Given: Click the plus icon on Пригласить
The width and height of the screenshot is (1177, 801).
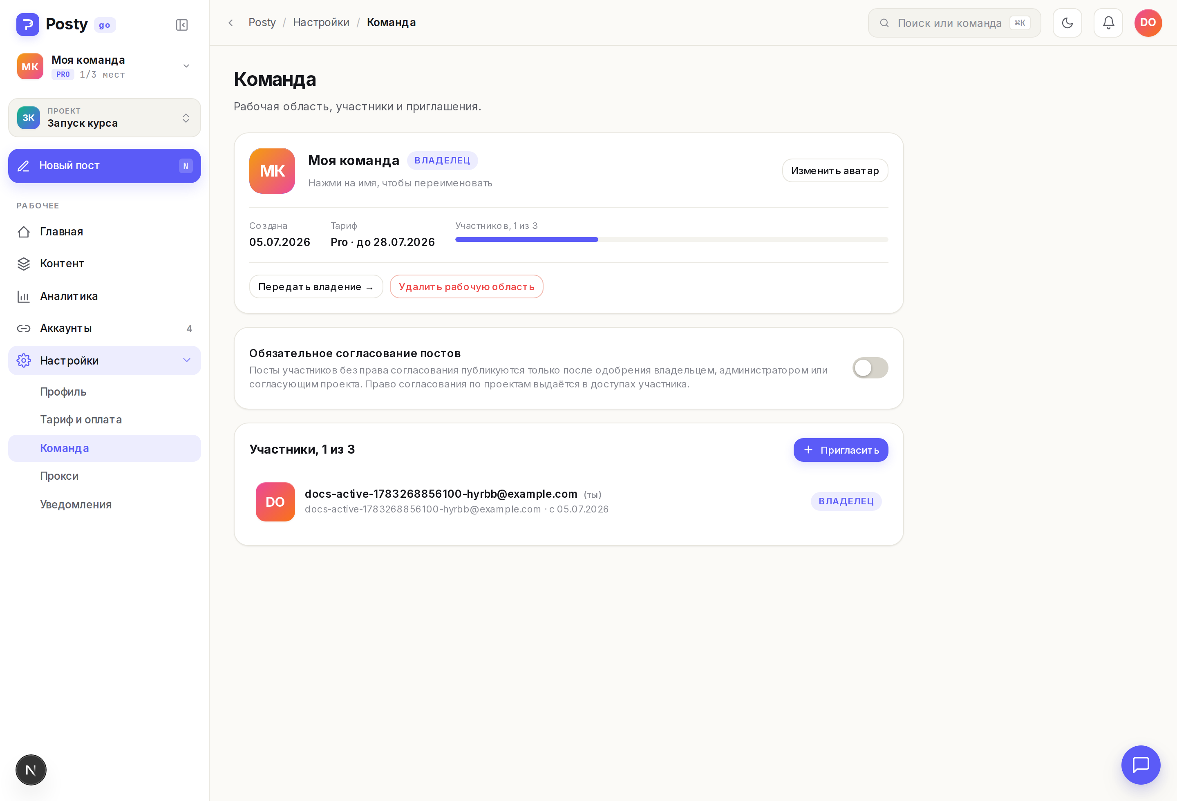Looking at the screenshot, I should point(808,450).
